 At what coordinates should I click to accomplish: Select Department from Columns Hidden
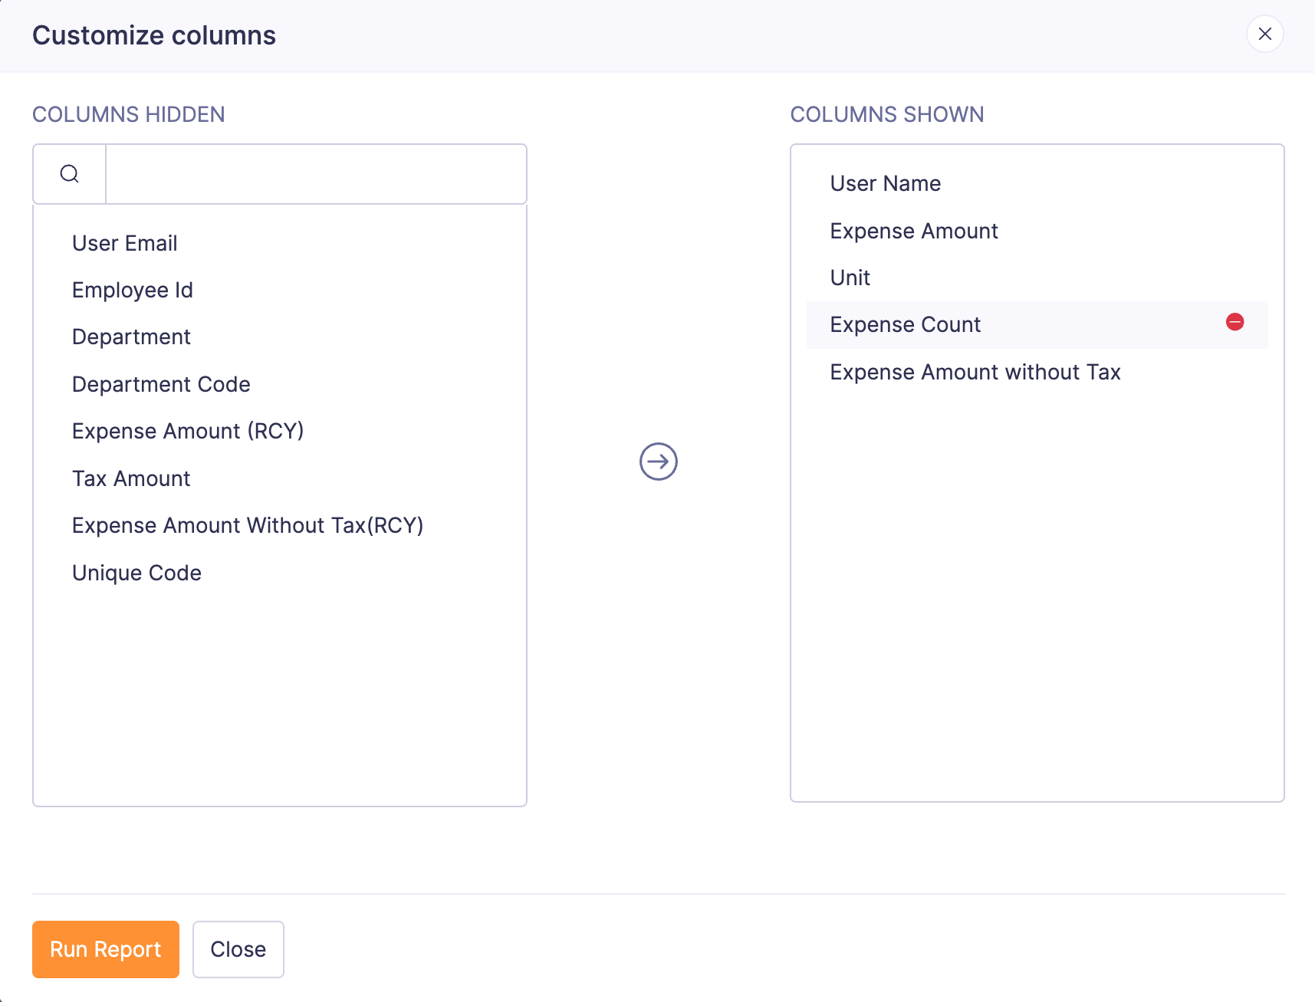(130, 337)
